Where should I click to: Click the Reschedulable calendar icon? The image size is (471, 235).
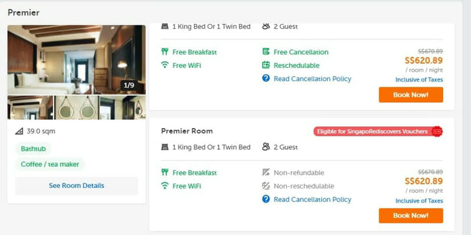(266, 65)
